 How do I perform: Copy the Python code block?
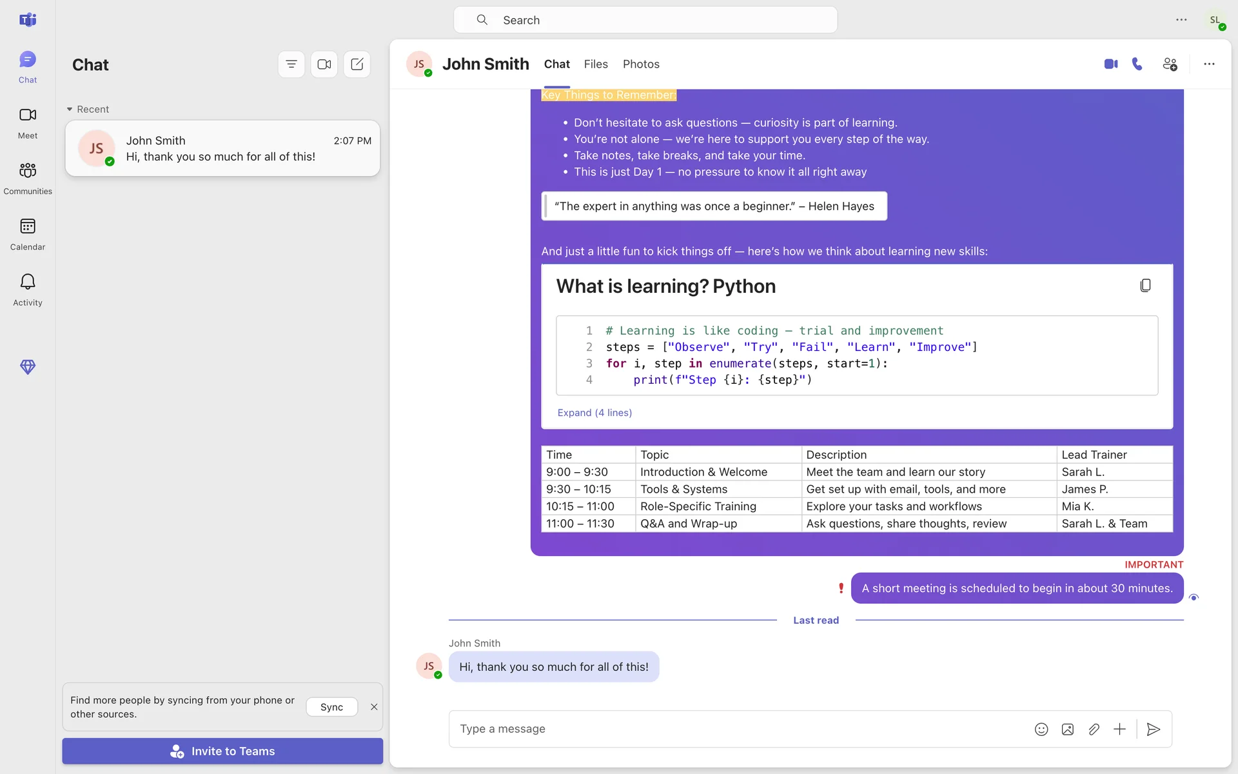click(x=1145, y=285)
